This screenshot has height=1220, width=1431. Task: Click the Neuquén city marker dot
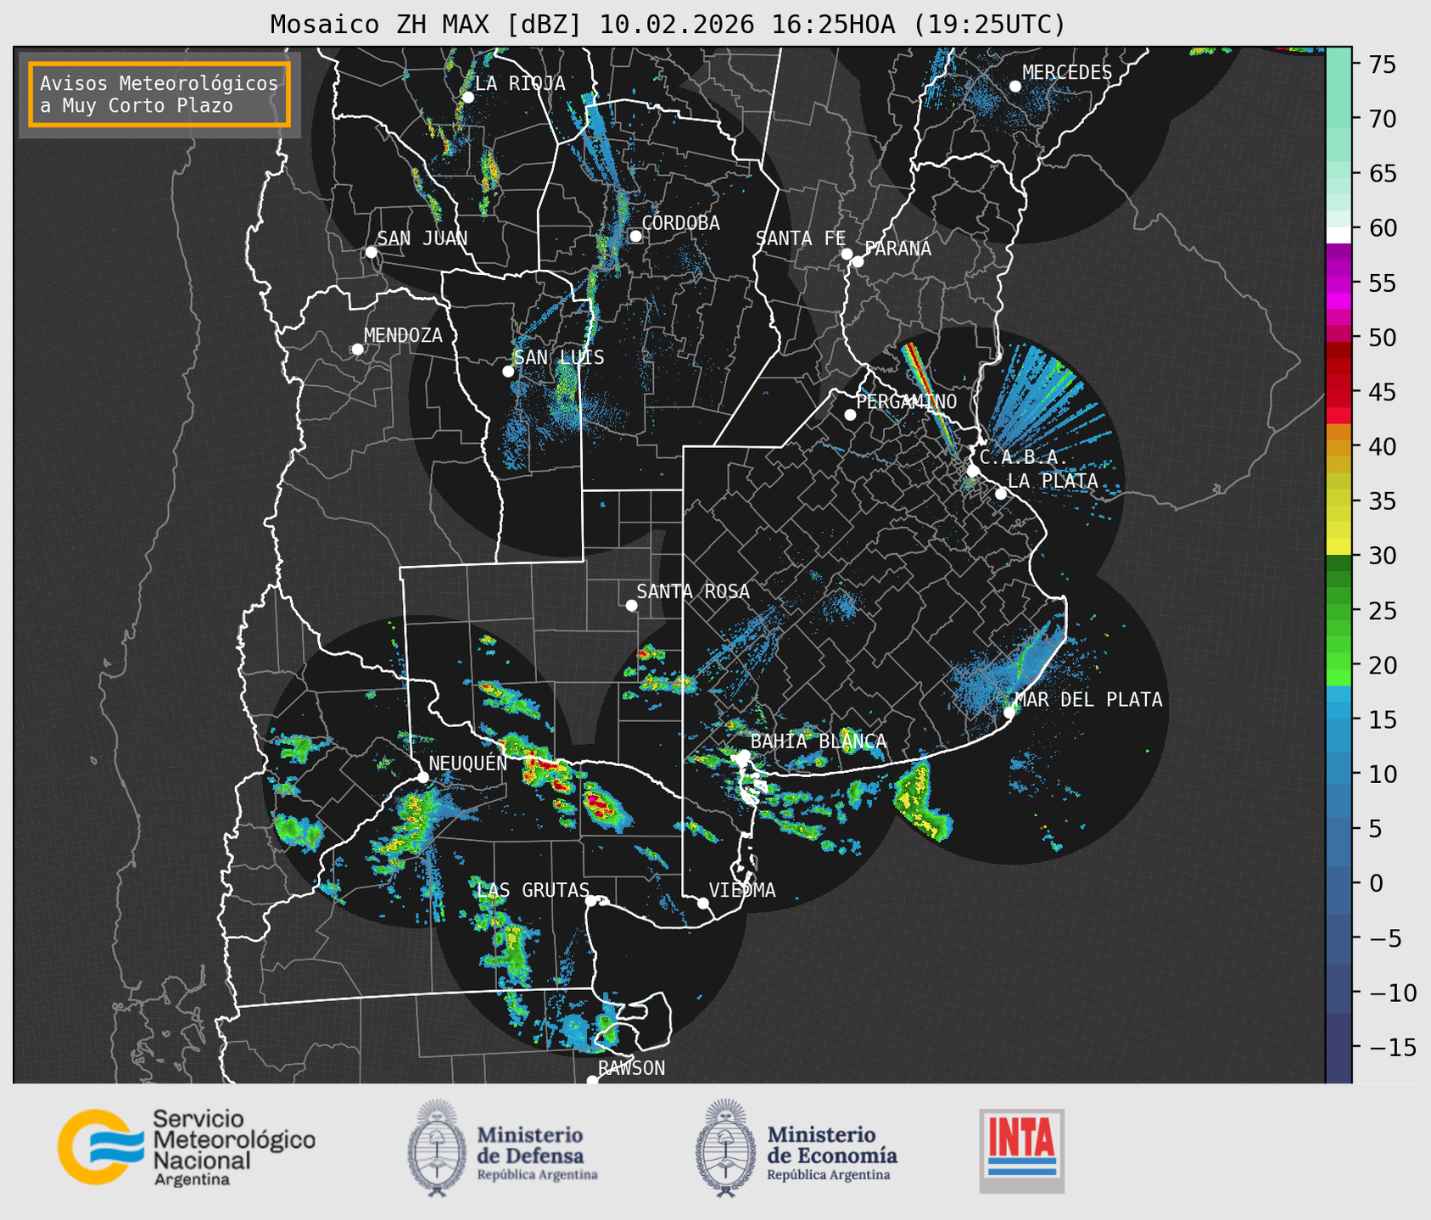click(x=422, y=777)
